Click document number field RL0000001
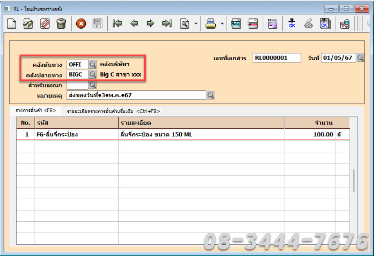The width and height of the screenshot is (374, 256). (277, 58)
